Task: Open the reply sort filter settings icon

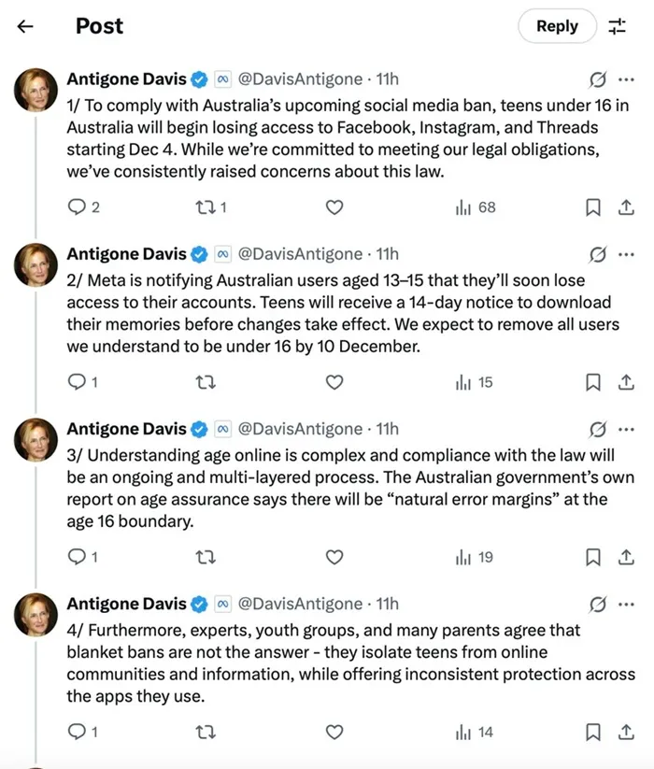Action: [618, 26]
